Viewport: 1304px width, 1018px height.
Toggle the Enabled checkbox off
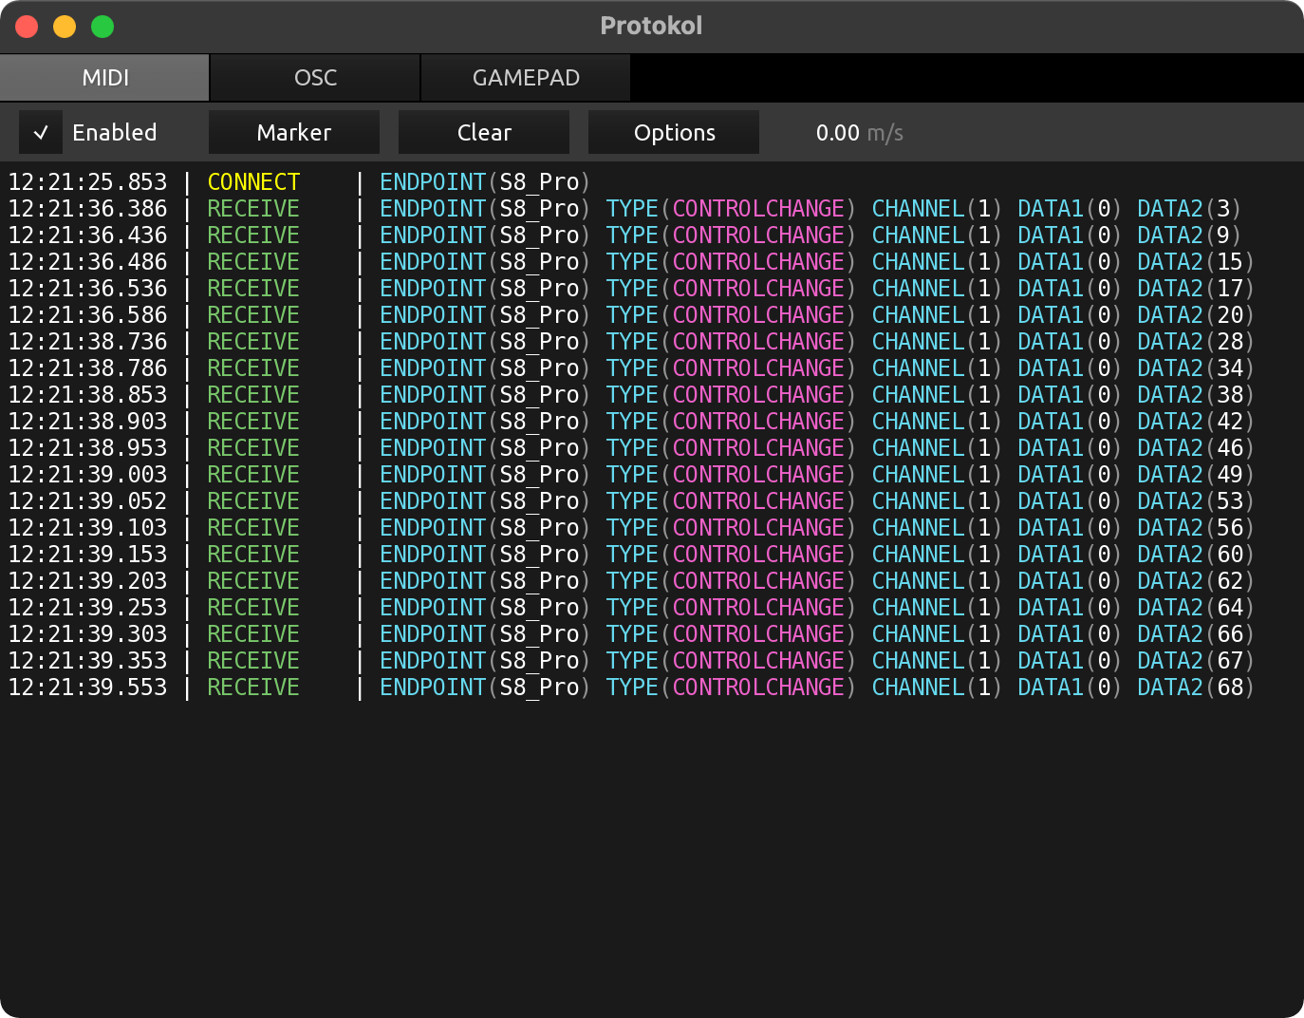click(x=41, y=132)
